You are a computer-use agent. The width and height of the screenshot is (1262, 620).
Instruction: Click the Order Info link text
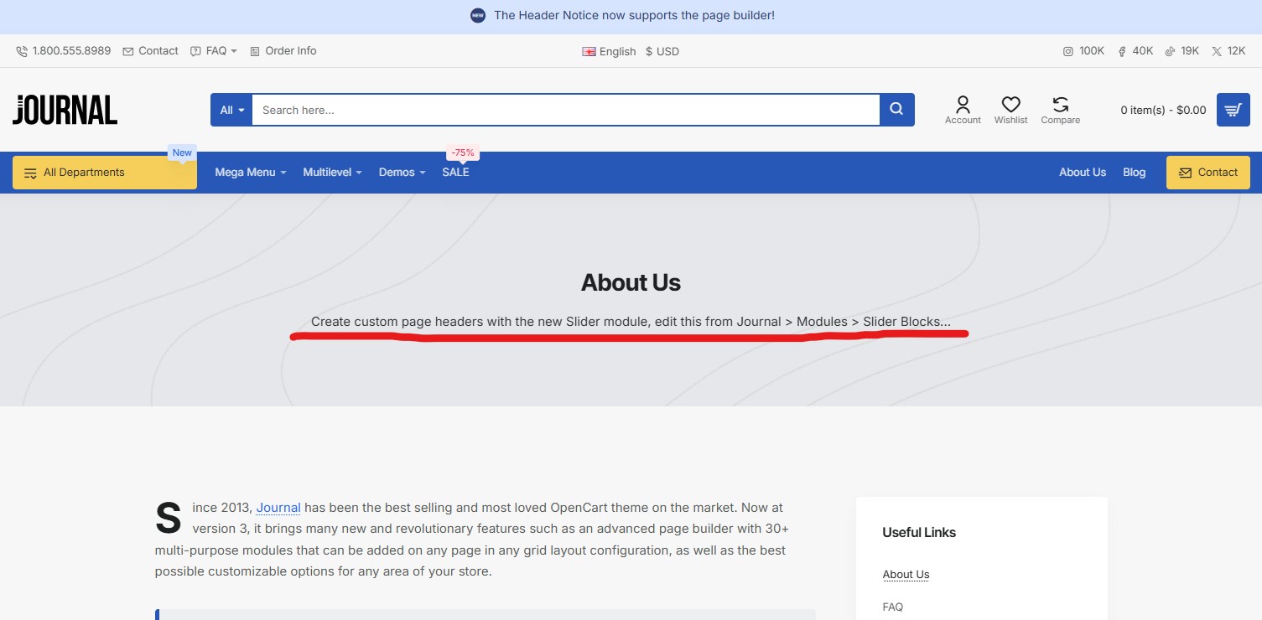click(291, 51)
